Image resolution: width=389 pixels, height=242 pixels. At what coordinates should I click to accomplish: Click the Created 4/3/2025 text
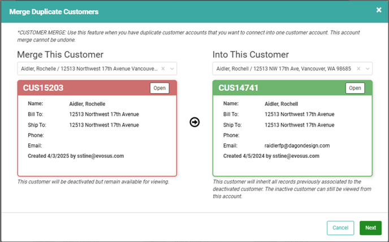pyautogui.click(x=76, y=156)
